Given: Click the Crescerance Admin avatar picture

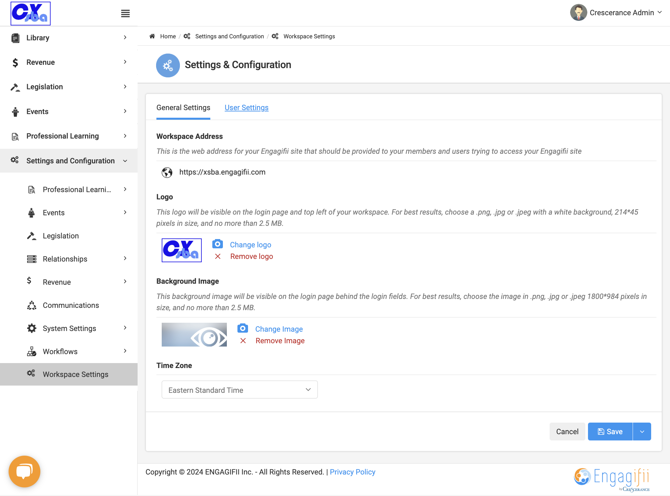Looking at the screenshot, I should pos(578,13).
